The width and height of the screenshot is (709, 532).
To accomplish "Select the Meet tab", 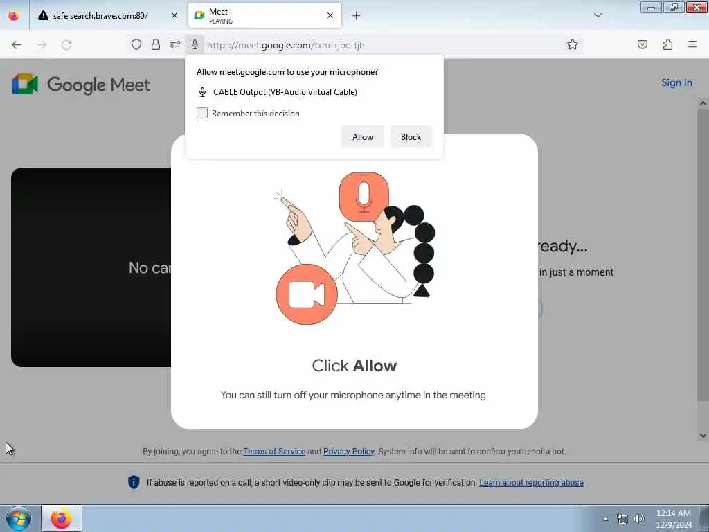I will (264, 15).
